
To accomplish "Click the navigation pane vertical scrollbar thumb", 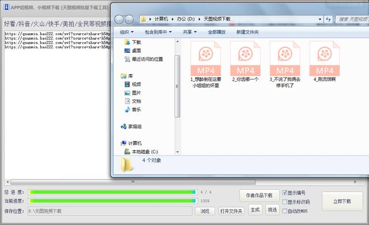I will (178, 86).
